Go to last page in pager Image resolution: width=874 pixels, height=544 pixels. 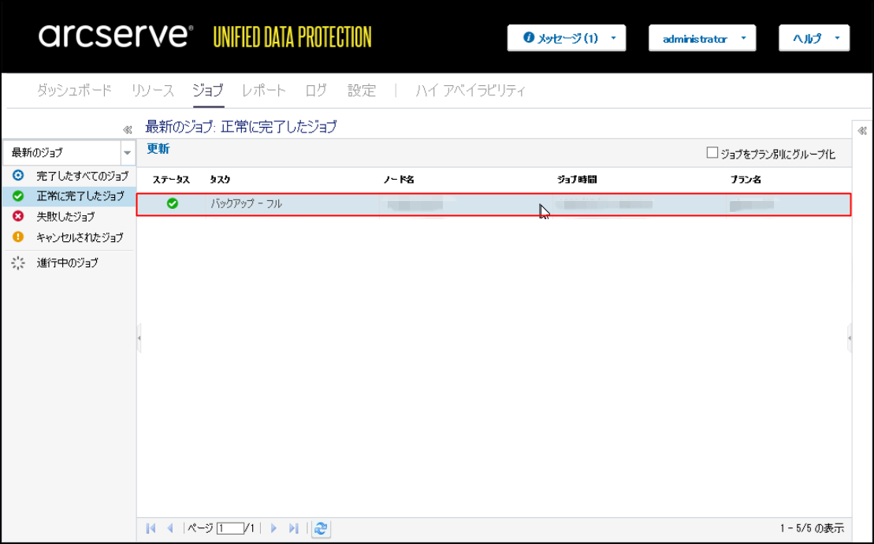294,527
